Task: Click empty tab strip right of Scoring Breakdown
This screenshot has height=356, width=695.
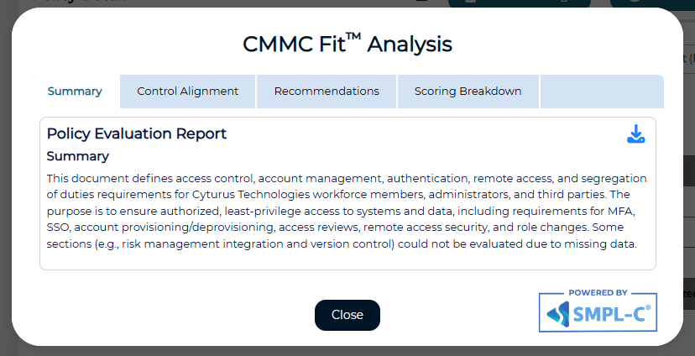Action: point(601,92)
